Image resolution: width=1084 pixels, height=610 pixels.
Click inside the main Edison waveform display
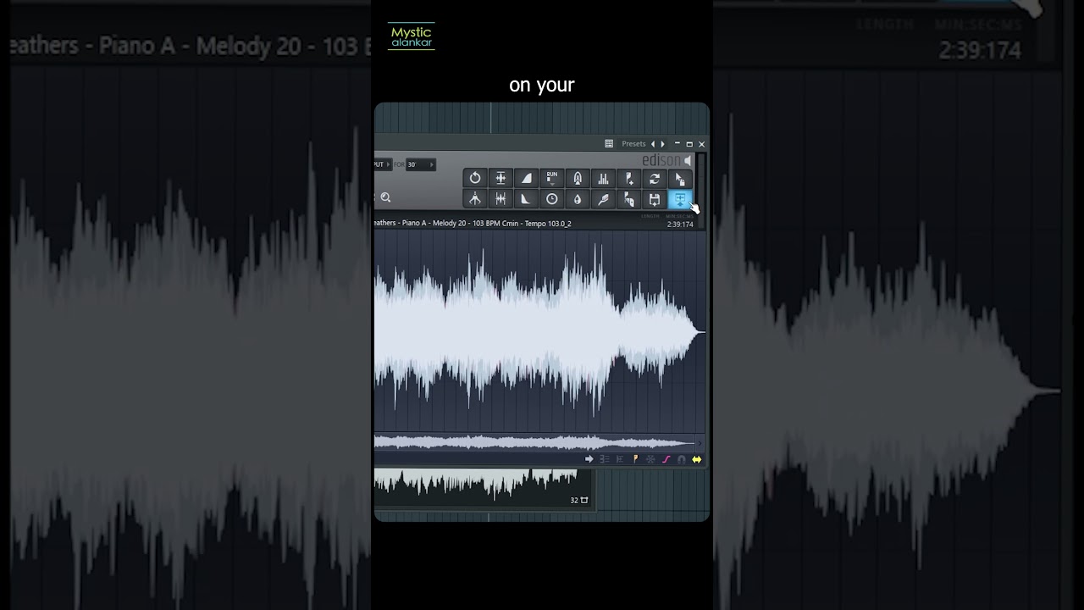539,331
